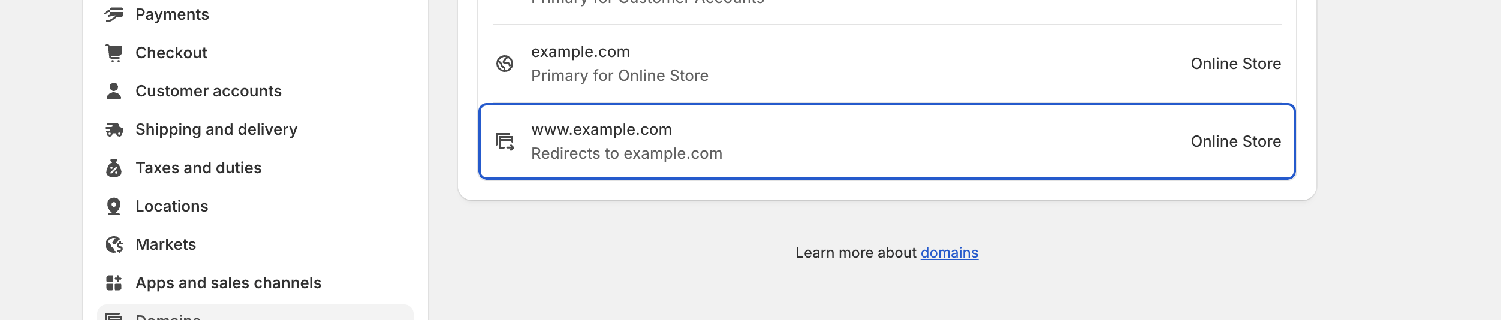This screenshot has width=1501, height=320.
Task: Open Shipping and delivery settings text
Action: point(216,129)
